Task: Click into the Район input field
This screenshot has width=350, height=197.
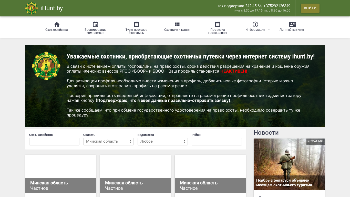Action: (x=217, y=142)
